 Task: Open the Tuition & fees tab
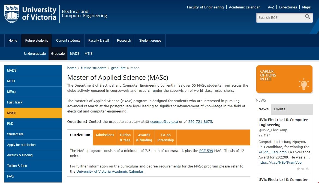(125, 138)
